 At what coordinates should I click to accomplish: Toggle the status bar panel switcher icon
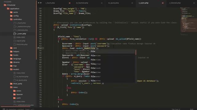point(4,109)
